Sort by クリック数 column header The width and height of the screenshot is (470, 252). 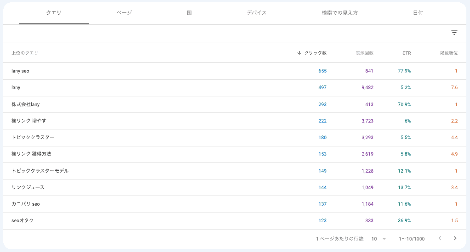(315, 53)
